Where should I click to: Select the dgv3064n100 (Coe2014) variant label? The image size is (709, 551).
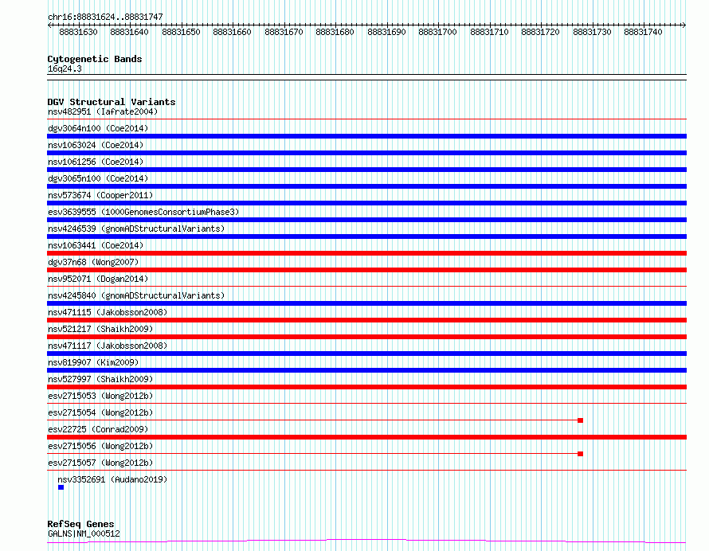pos(98,128)
